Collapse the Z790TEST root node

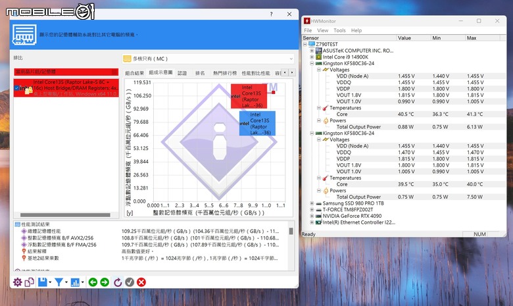point(305,44)
